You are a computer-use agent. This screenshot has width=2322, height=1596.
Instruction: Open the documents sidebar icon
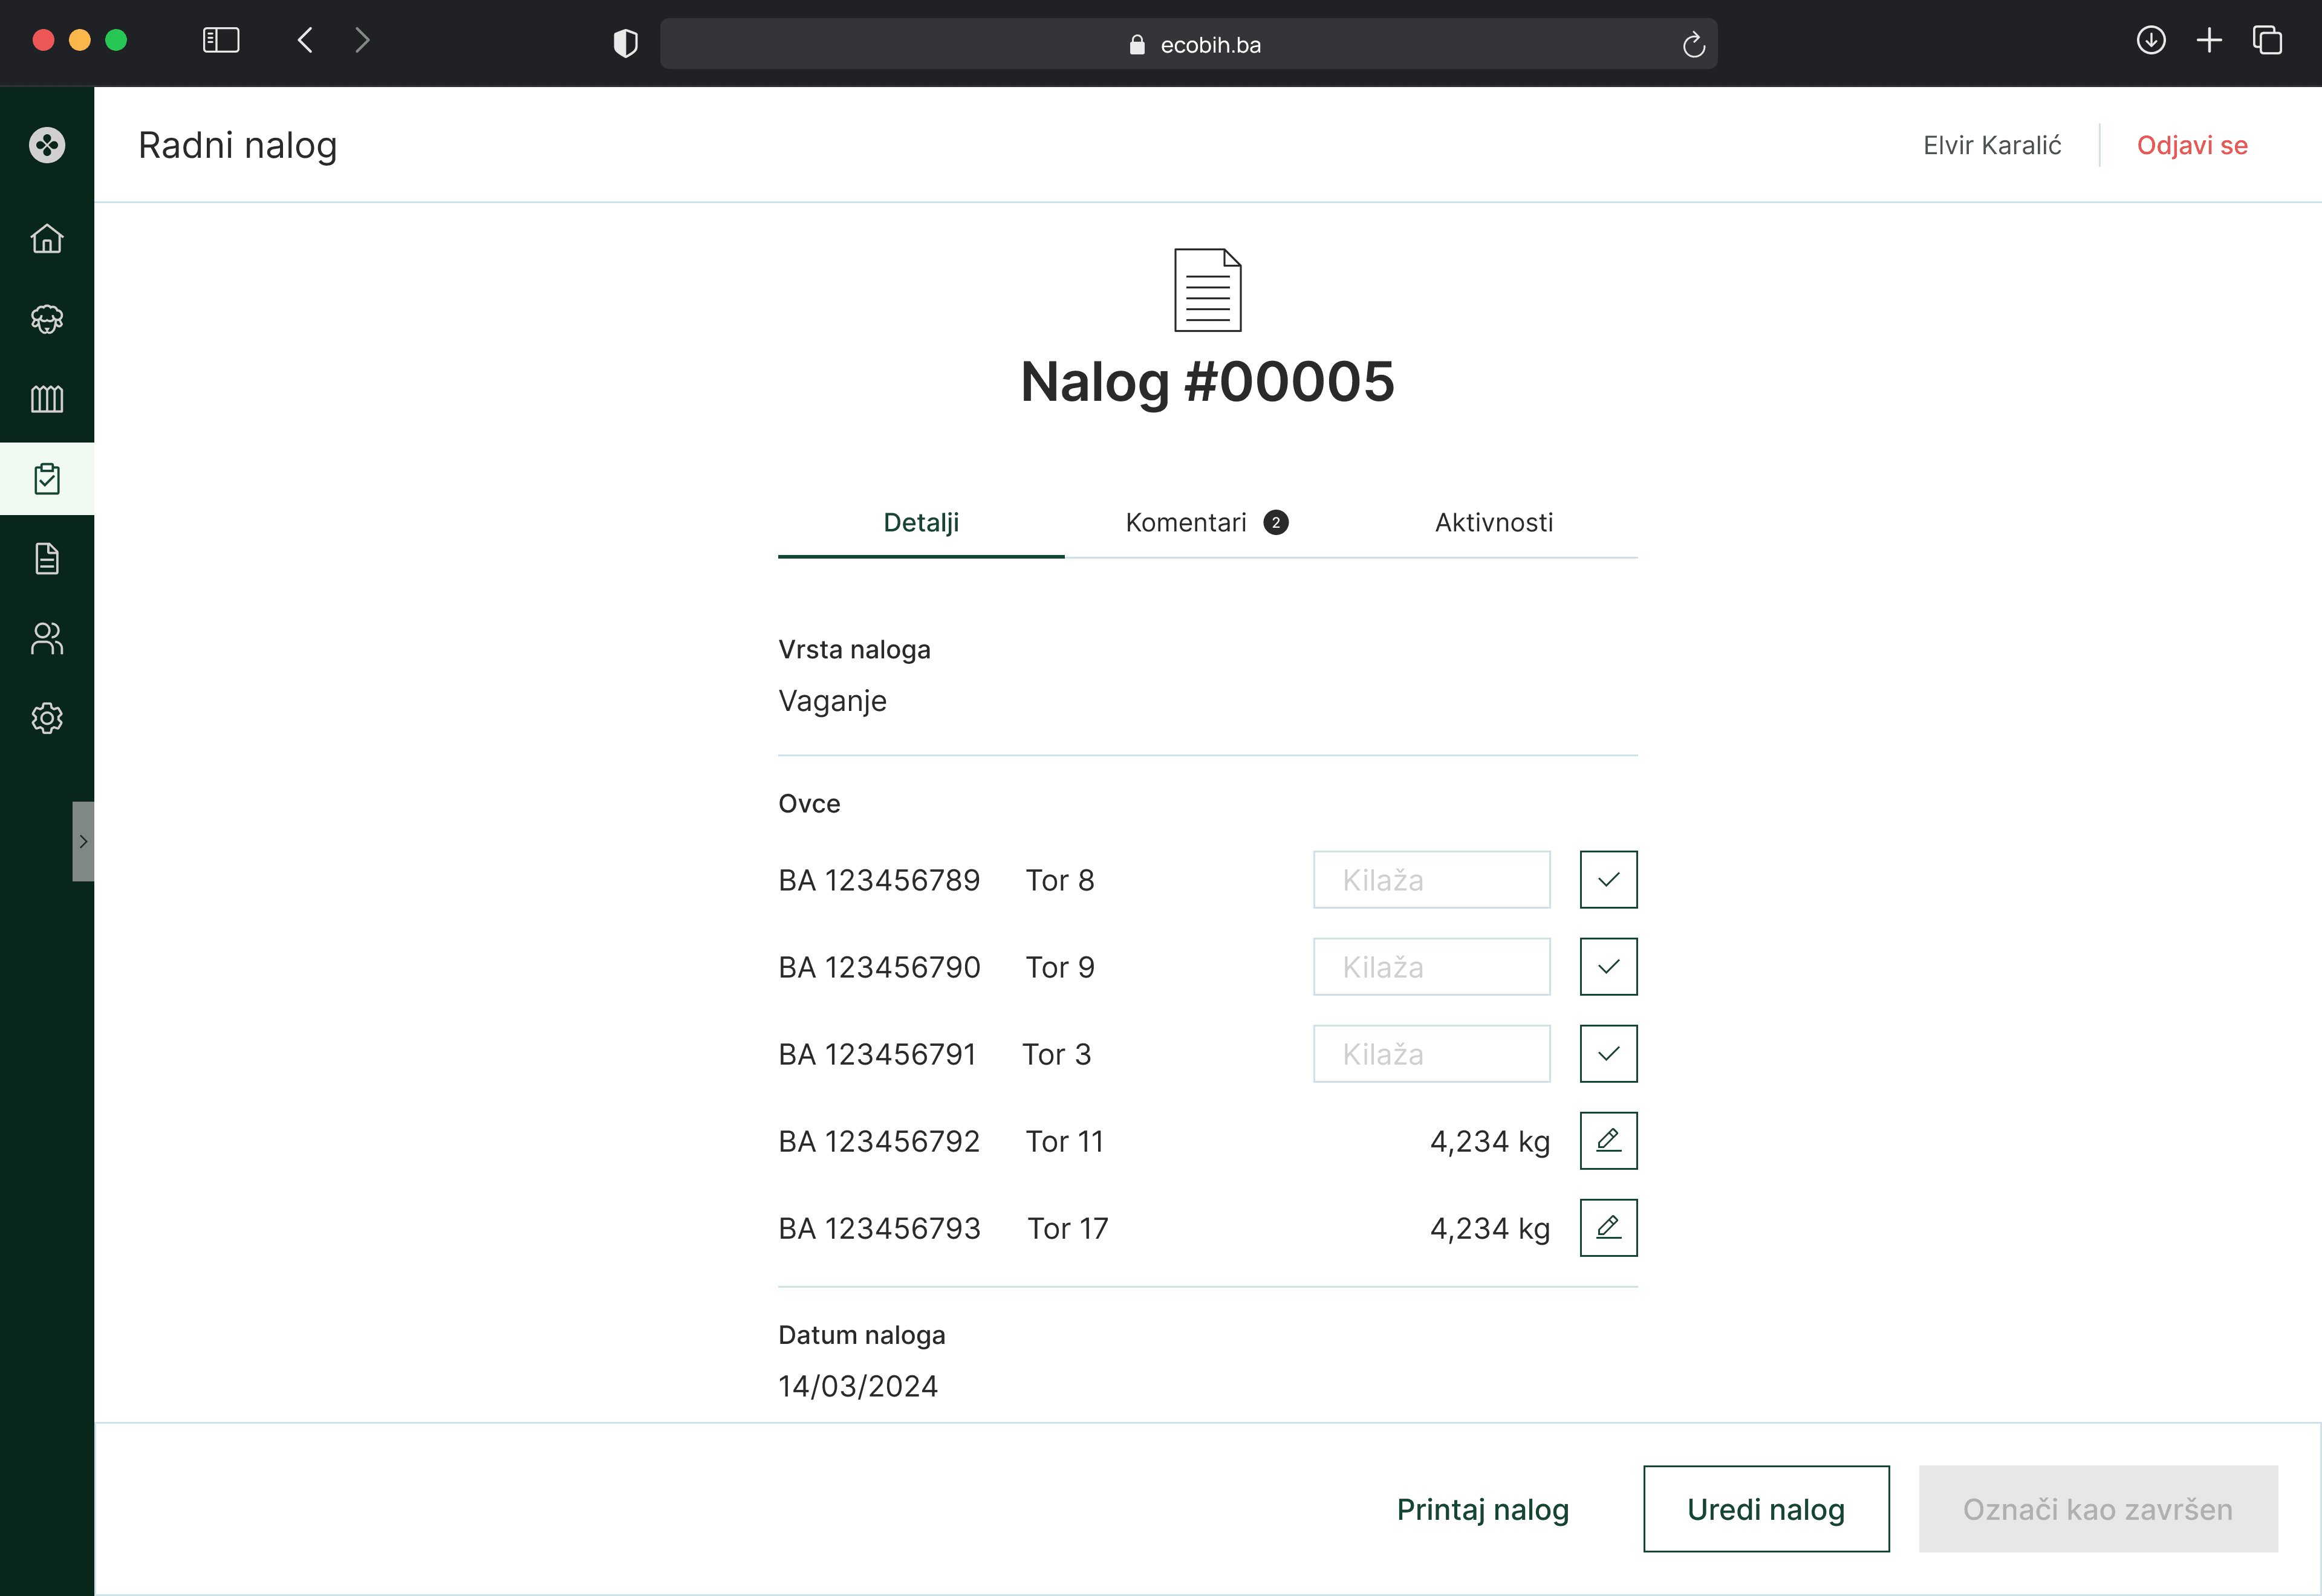pyautogui.click(x=47, y=559)
